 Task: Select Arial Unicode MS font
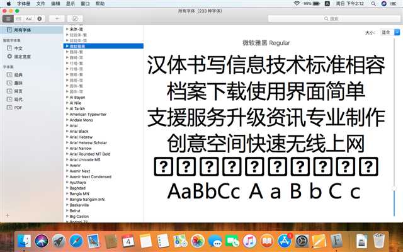point(103,159)
